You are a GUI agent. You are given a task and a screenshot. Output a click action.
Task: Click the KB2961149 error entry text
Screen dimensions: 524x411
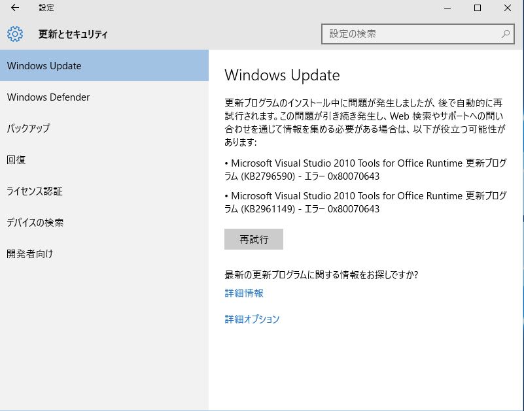[x=366, y=203]
